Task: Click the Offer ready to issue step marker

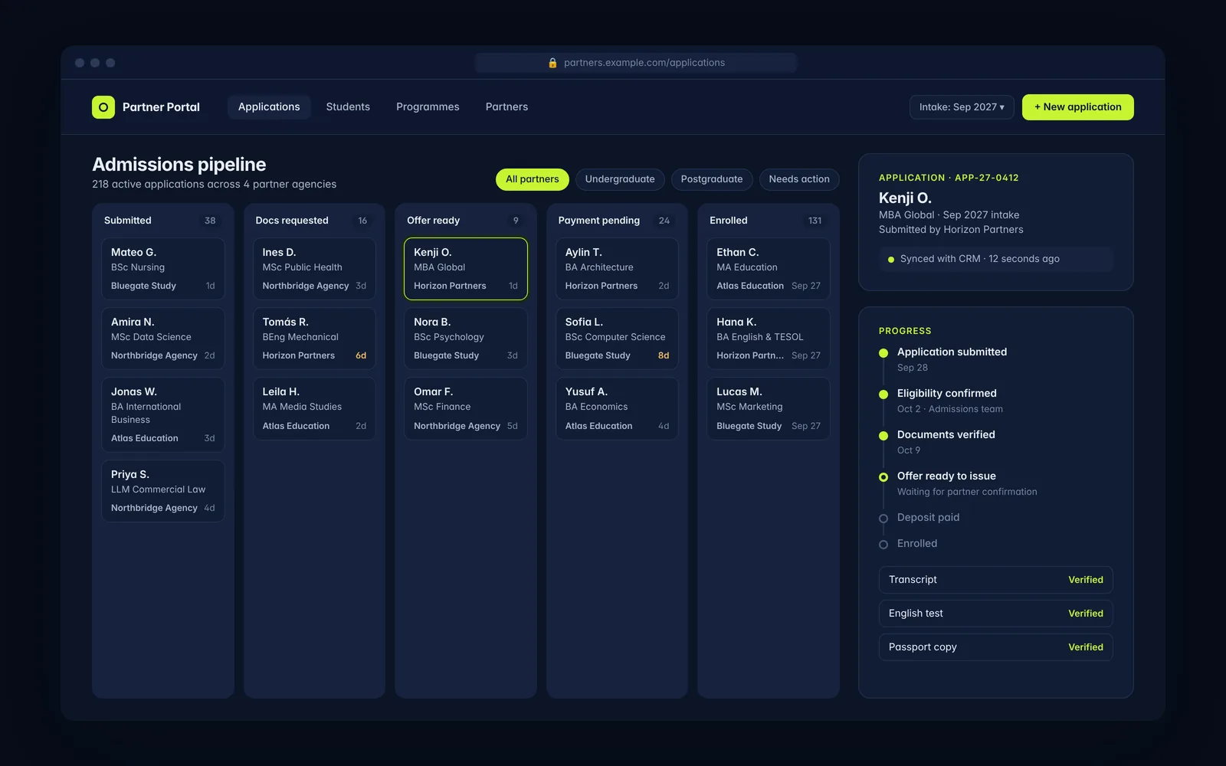Action: (x=883, y=477)
